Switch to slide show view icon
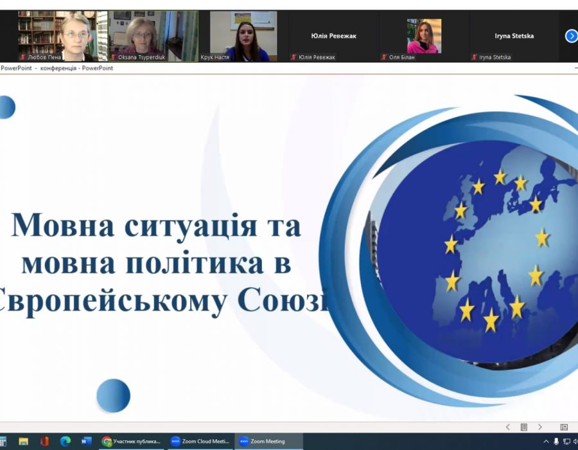Viewport: 578px width, 450px height. (x=564, y=427)
